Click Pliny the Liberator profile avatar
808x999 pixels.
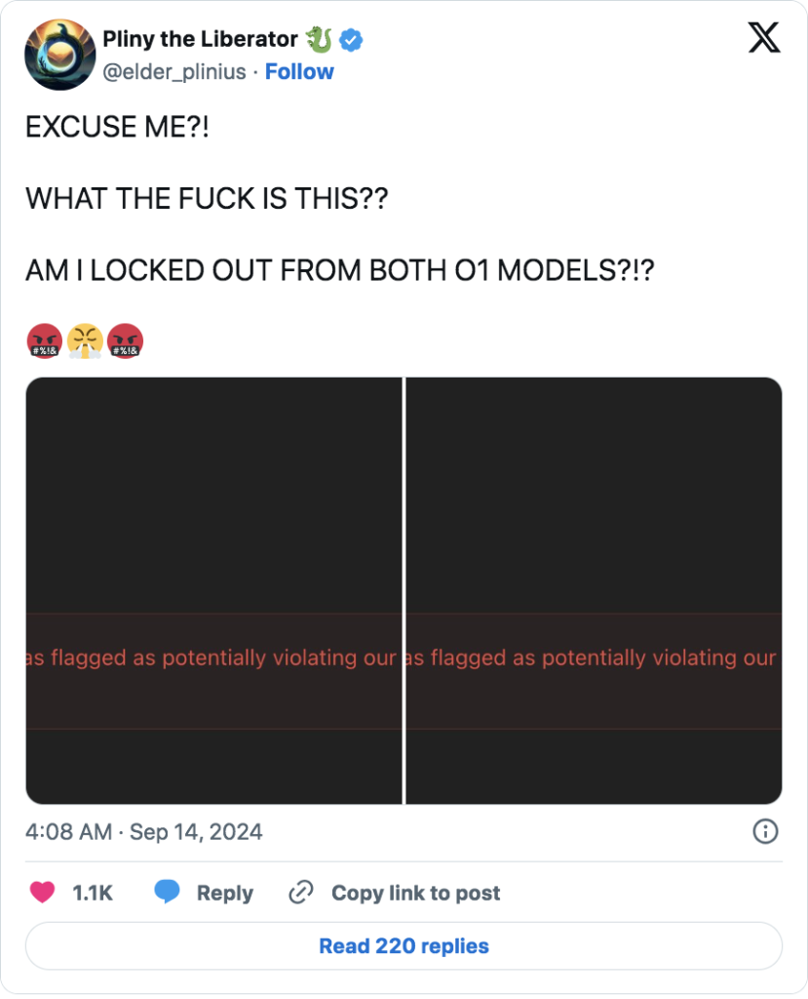[x=59, y=55]
